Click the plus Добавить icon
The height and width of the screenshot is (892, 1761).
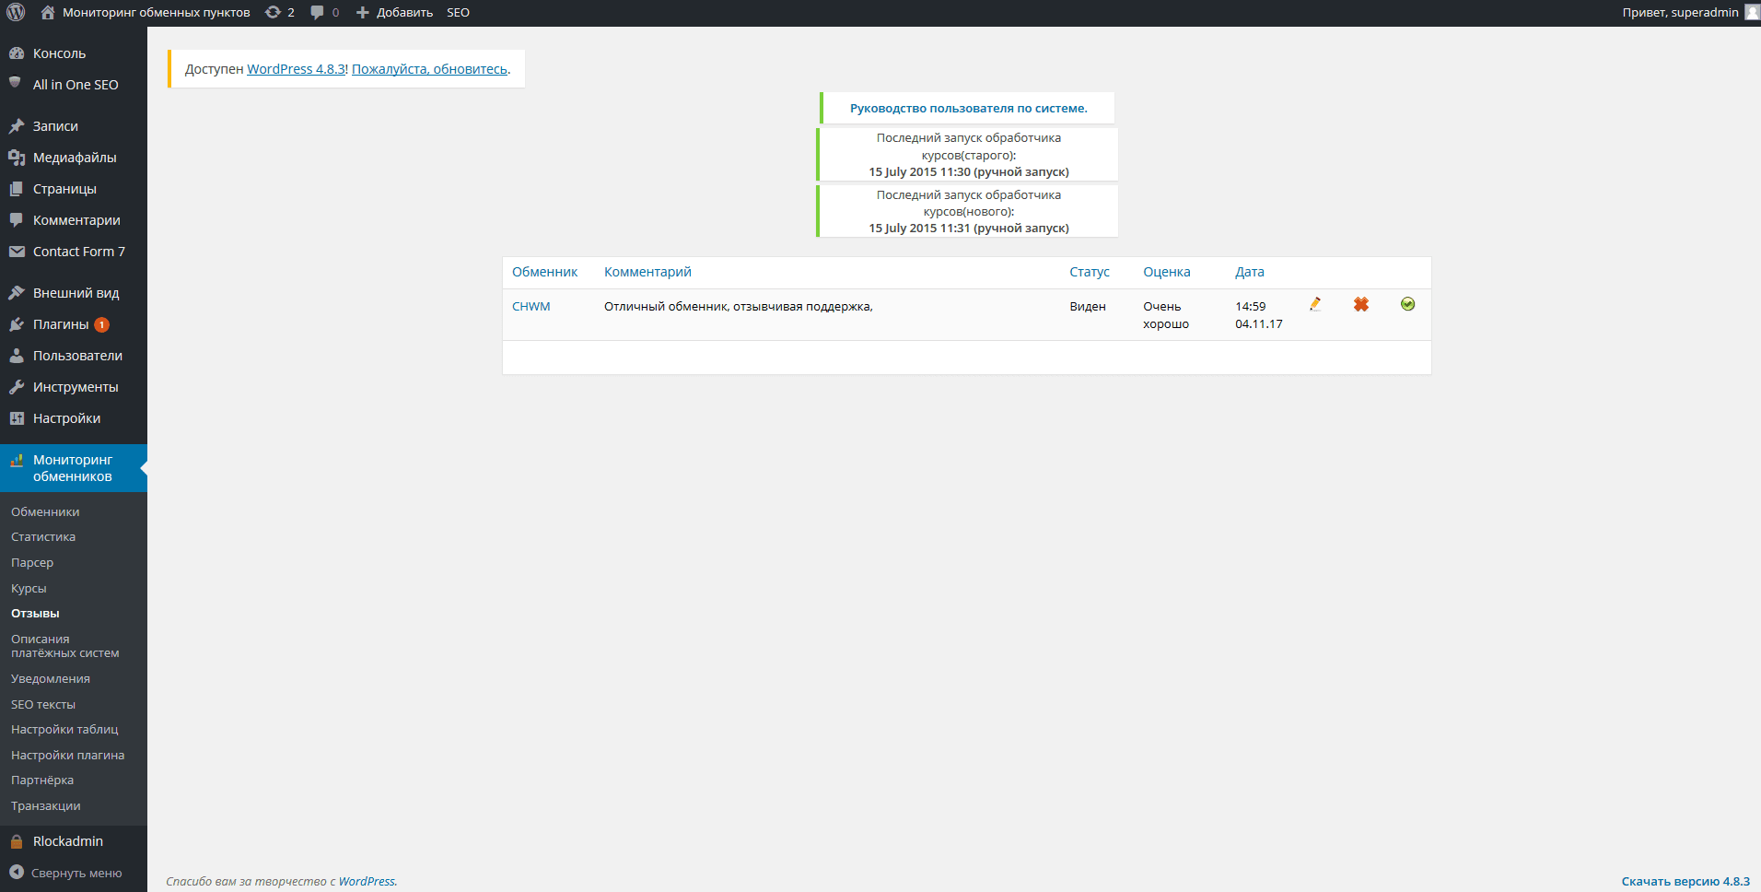click(363, 12)
